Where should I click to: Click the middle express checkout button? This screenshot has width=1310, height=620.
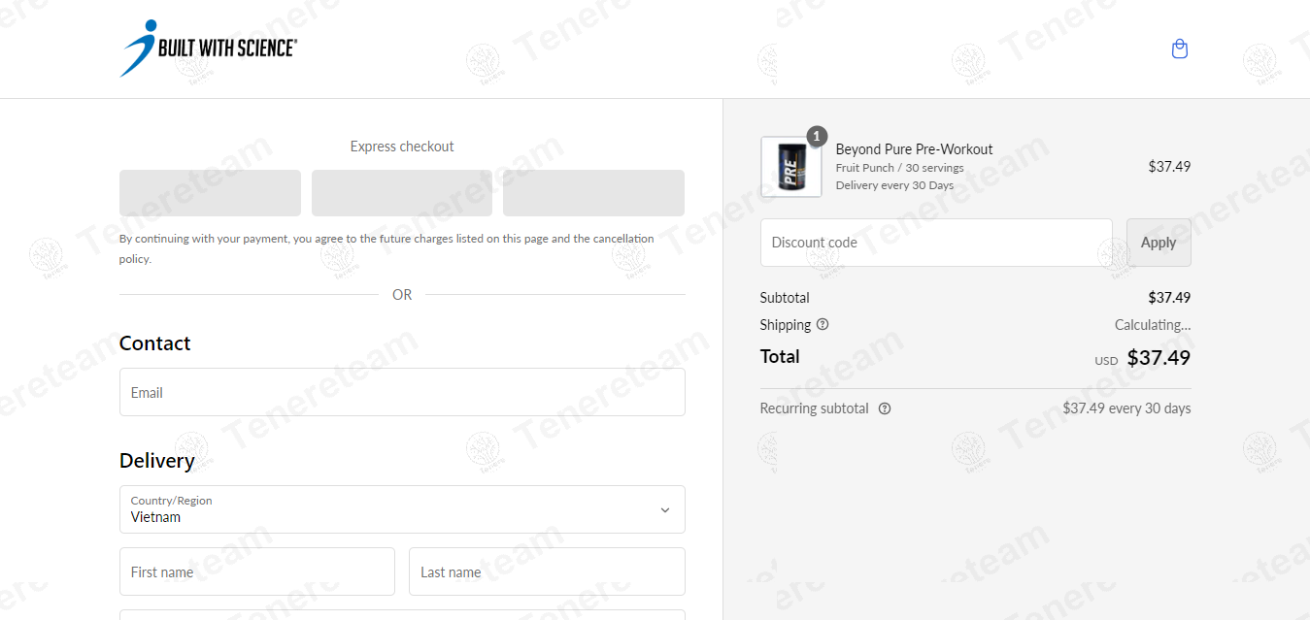pyautogui.click(x=402, y=193)
